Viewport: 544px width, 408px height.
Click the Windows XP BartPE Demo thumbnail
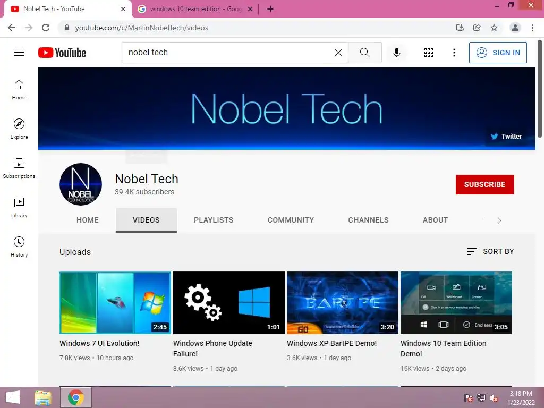point(343,303)
